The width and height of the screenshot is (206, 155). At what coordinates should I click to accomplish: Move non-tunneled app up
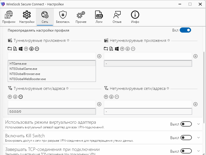(x=122, y=49)
